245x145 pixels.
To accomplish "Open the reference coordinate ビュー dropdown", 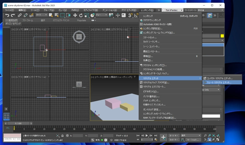I will (x=102, y=15).
